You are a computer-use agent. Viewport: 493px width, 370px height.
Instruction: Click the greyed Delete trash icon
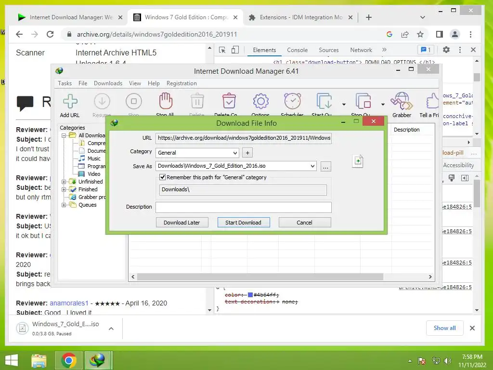[x=197, y=101]
